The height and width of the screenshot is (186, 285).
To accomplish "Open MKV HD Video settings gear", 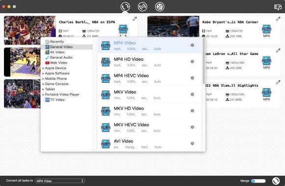I will point(192,111).
